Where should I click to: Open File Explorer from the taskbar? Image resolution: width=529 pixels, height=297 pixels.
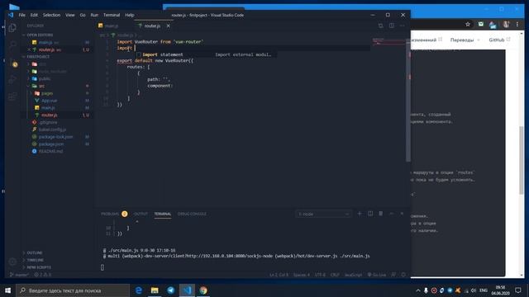(155, 290)
